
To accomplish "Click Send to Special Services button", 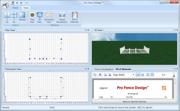I will click(x=134, y=102).
